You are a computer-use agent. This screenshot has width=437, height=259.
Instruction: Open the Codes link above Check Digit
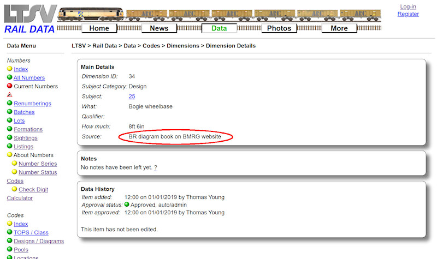point(15,181)
